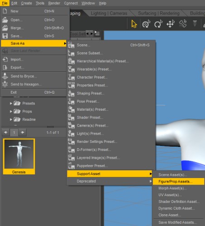This screenshot has width=205, height=226.
Task: Click the Character Preset icon
Action: 71,77
